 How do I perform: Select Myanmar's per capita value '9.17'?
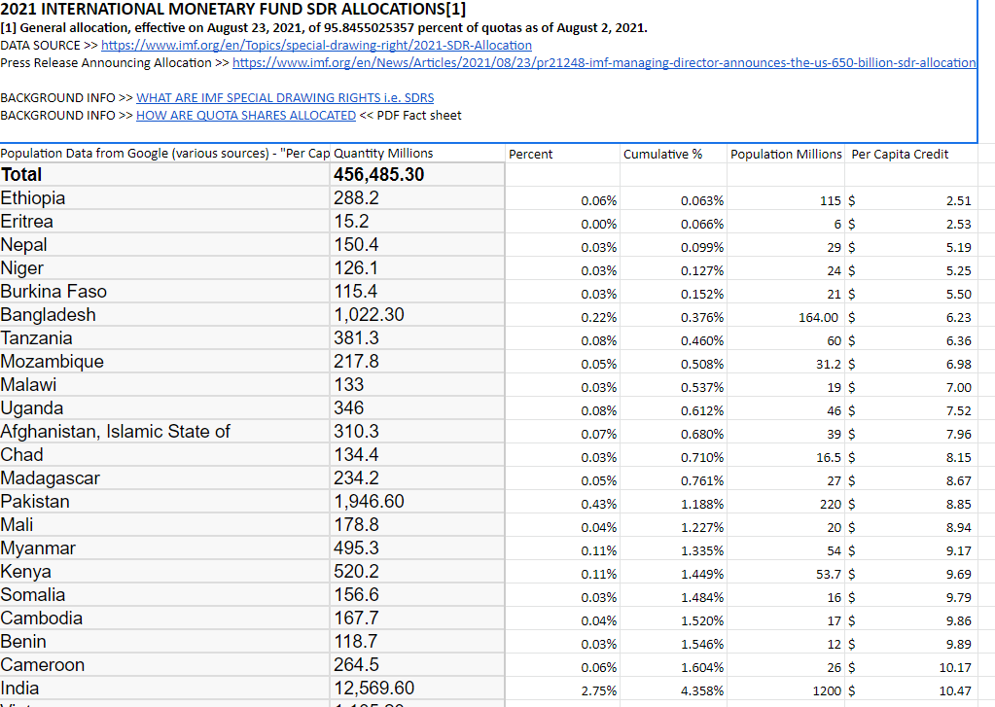pos(910,550)
